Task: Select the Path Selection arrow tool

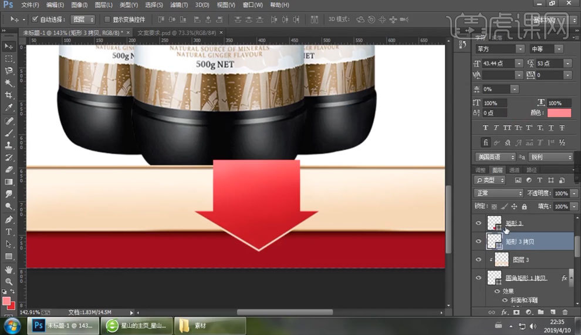Action: pos(9,244)
